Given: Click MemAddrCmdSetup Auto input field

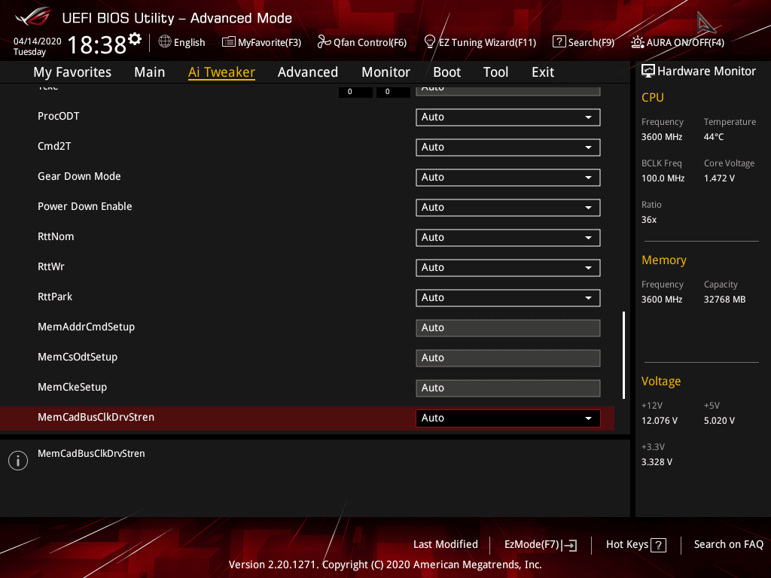Looking at the screenshot, I should pos(508,328).
